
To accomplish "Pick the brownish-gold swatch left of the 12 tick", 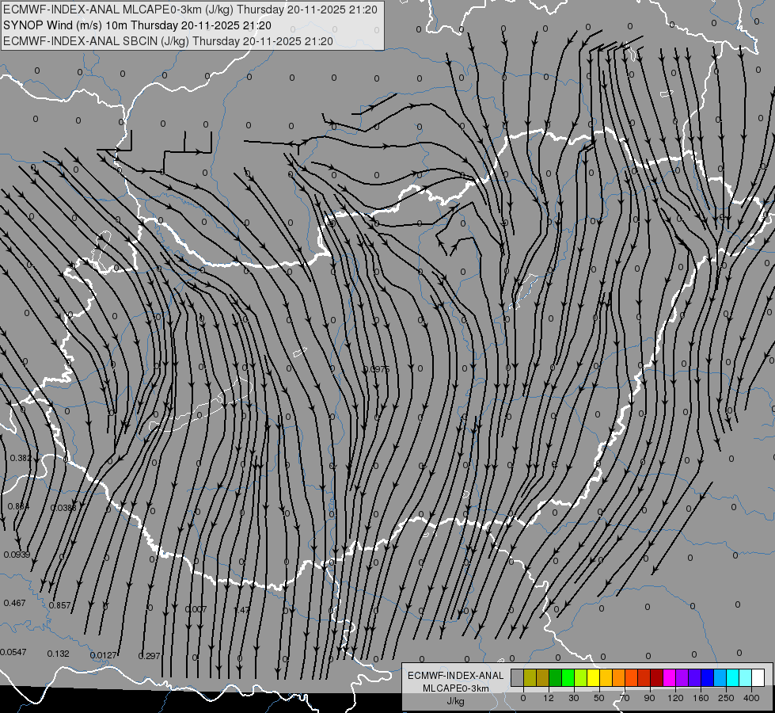I will 543,677.
